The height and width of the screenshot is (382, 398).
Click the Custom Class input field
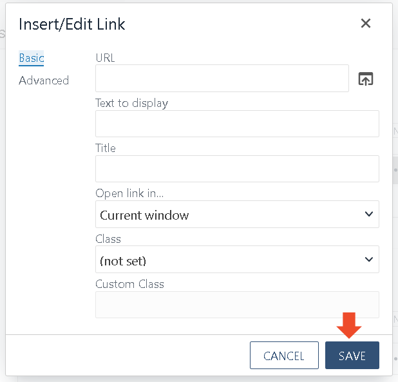(x=237, y=305)
